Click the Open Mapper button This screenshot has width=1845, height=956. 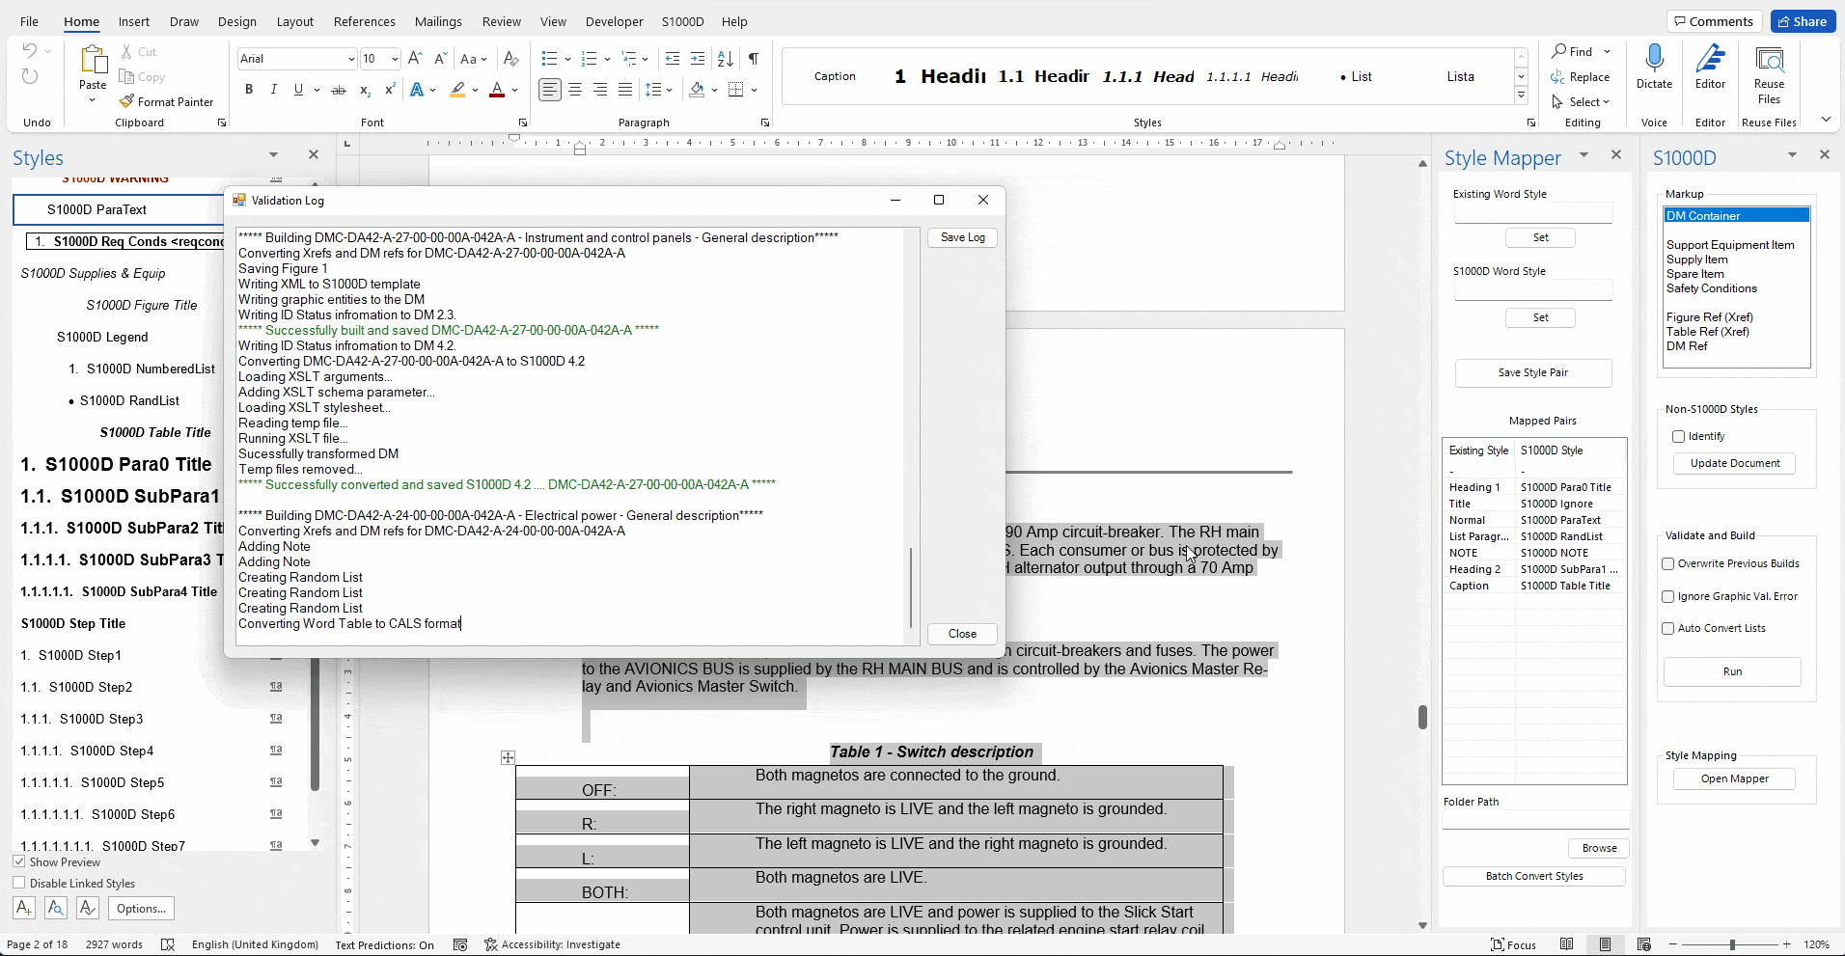1734,778
